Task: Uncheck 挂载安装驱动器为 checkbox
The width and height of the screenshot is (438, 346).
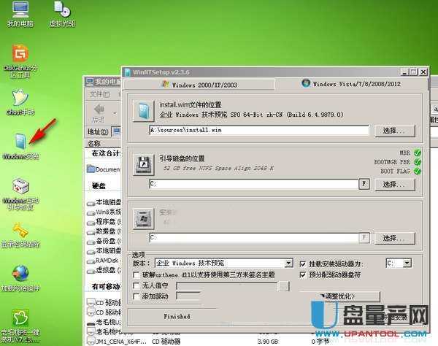Action: 303,263
